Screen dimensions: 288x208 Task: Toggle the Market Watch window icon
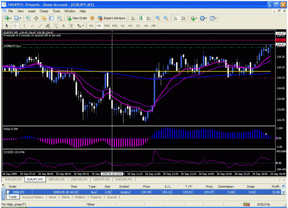[x=28, y=18]
